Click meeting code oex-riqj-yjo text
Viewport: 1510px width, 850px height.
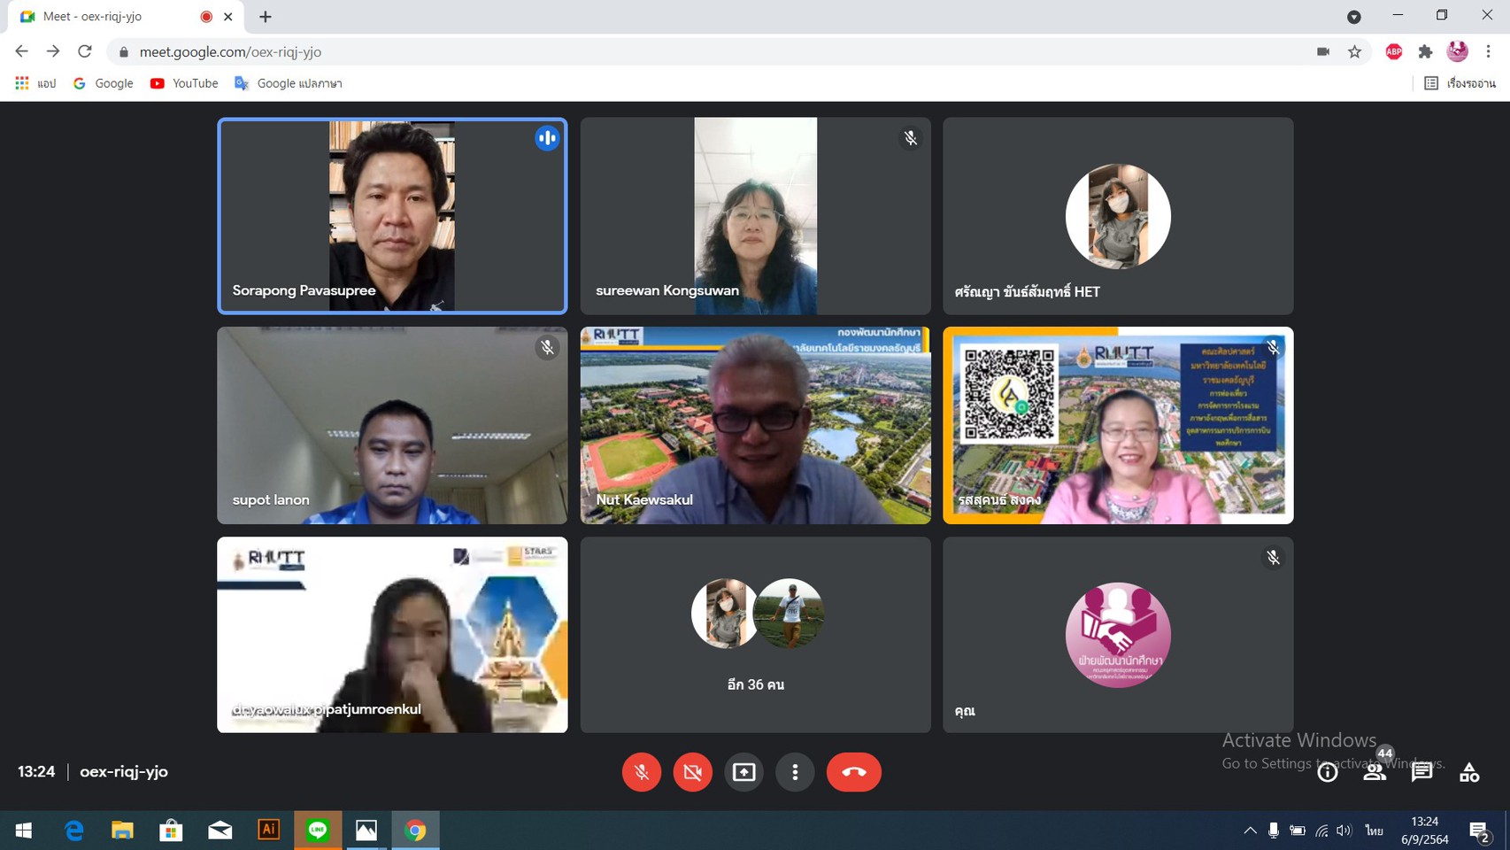pos(124,771)
